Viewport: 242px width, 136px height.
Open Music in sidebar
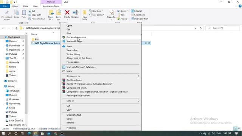tap(12, 108)
